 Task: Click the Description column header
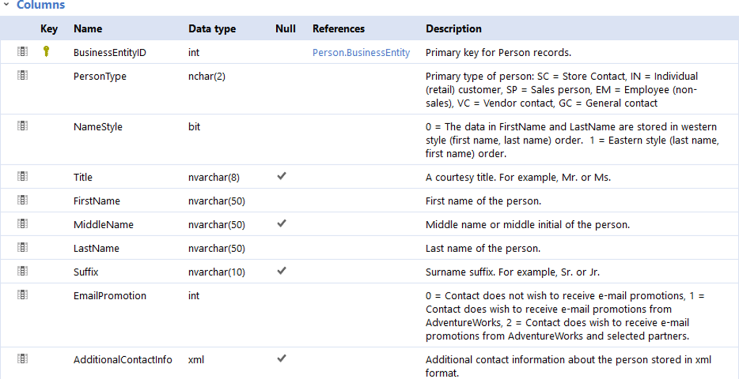pos(453,29)
